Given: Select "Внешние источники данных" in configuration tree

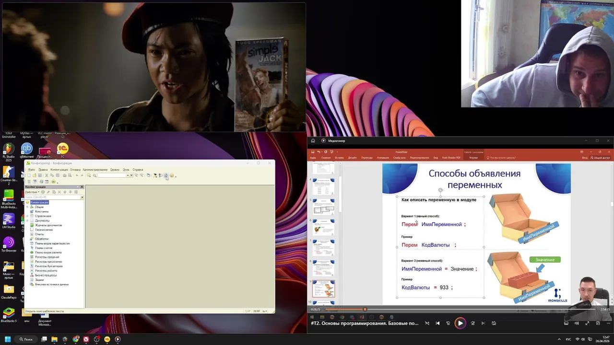Looking at the screenshot, I should coord(52,284).
